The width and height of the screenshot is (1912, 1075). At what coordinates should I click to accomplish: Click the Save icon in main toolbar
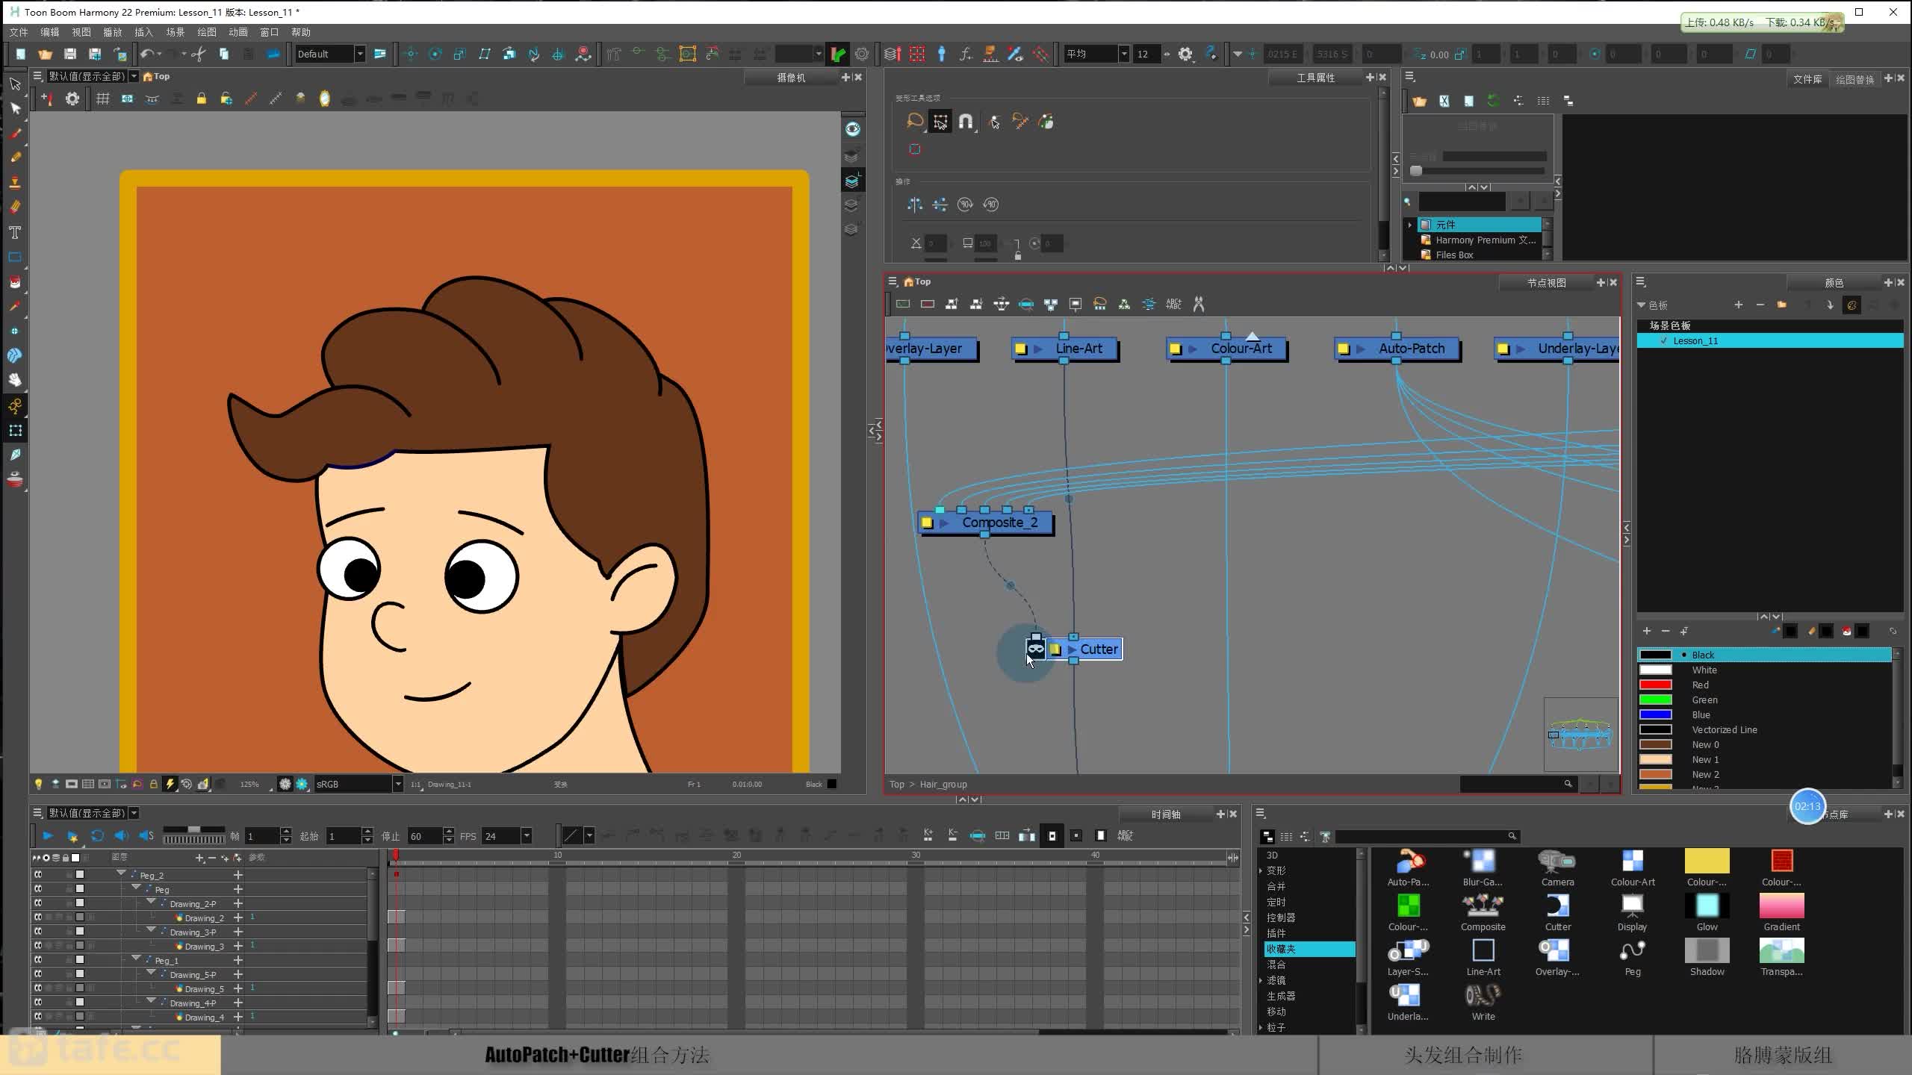pyautogui.click(x=70, y=54)
